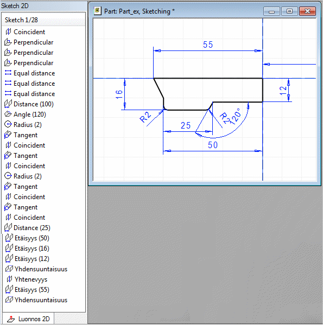Maximize the Part_ex sketching window

tap(289, 11)
